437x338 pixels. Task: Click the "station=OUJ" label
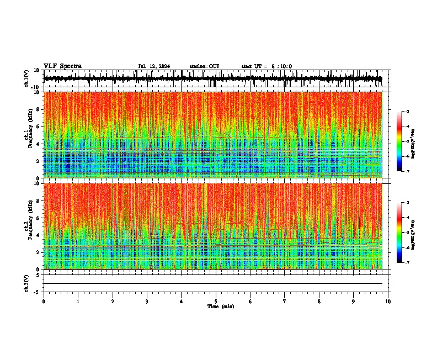(204, 66)
